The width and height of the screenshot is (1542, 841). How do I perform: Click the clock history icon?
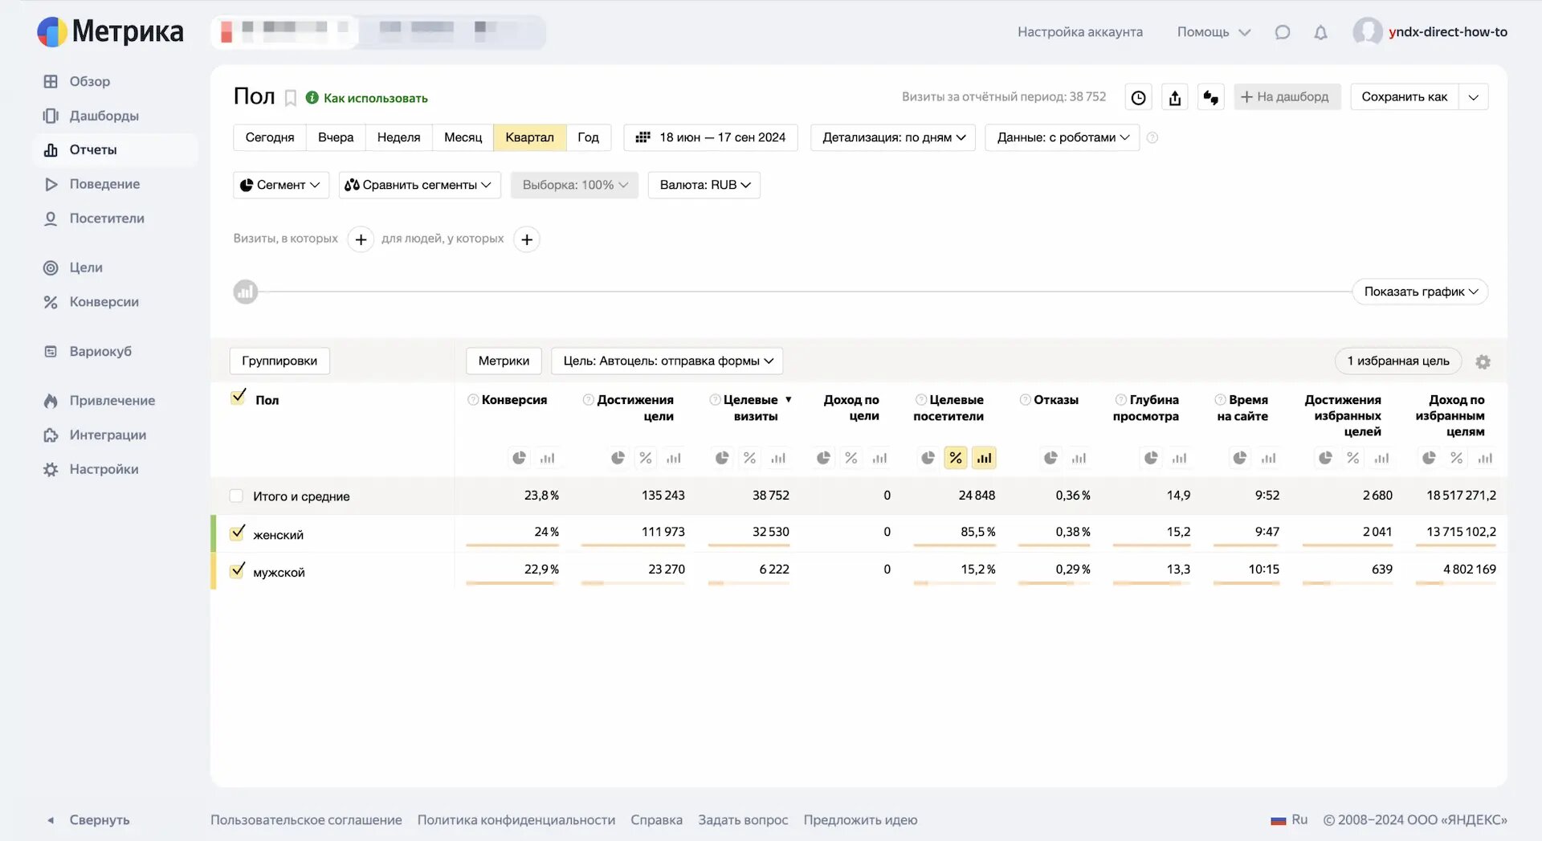(x=1138, y=98)
